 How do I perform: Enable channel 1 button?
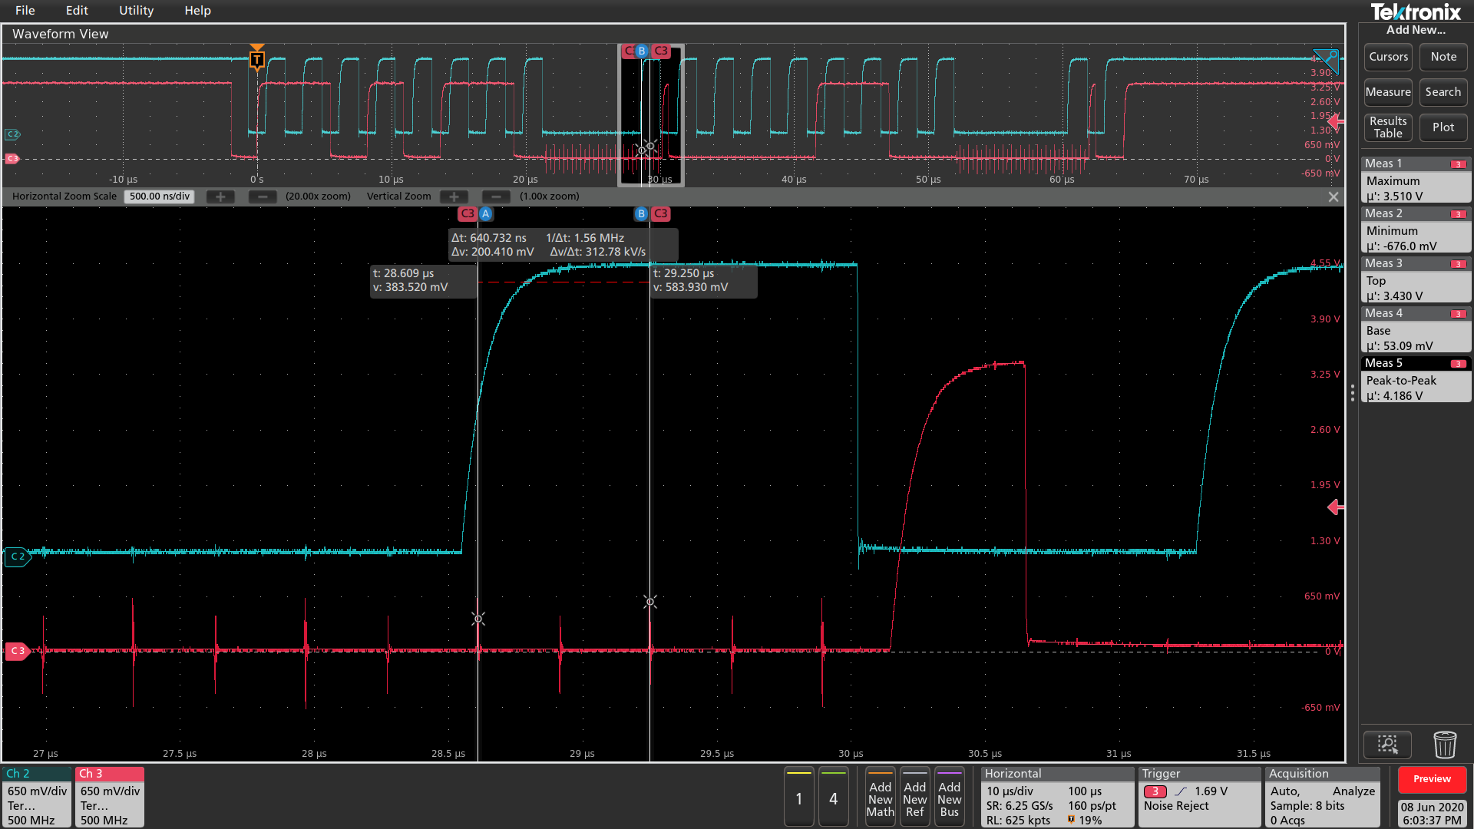pos(798,797)
